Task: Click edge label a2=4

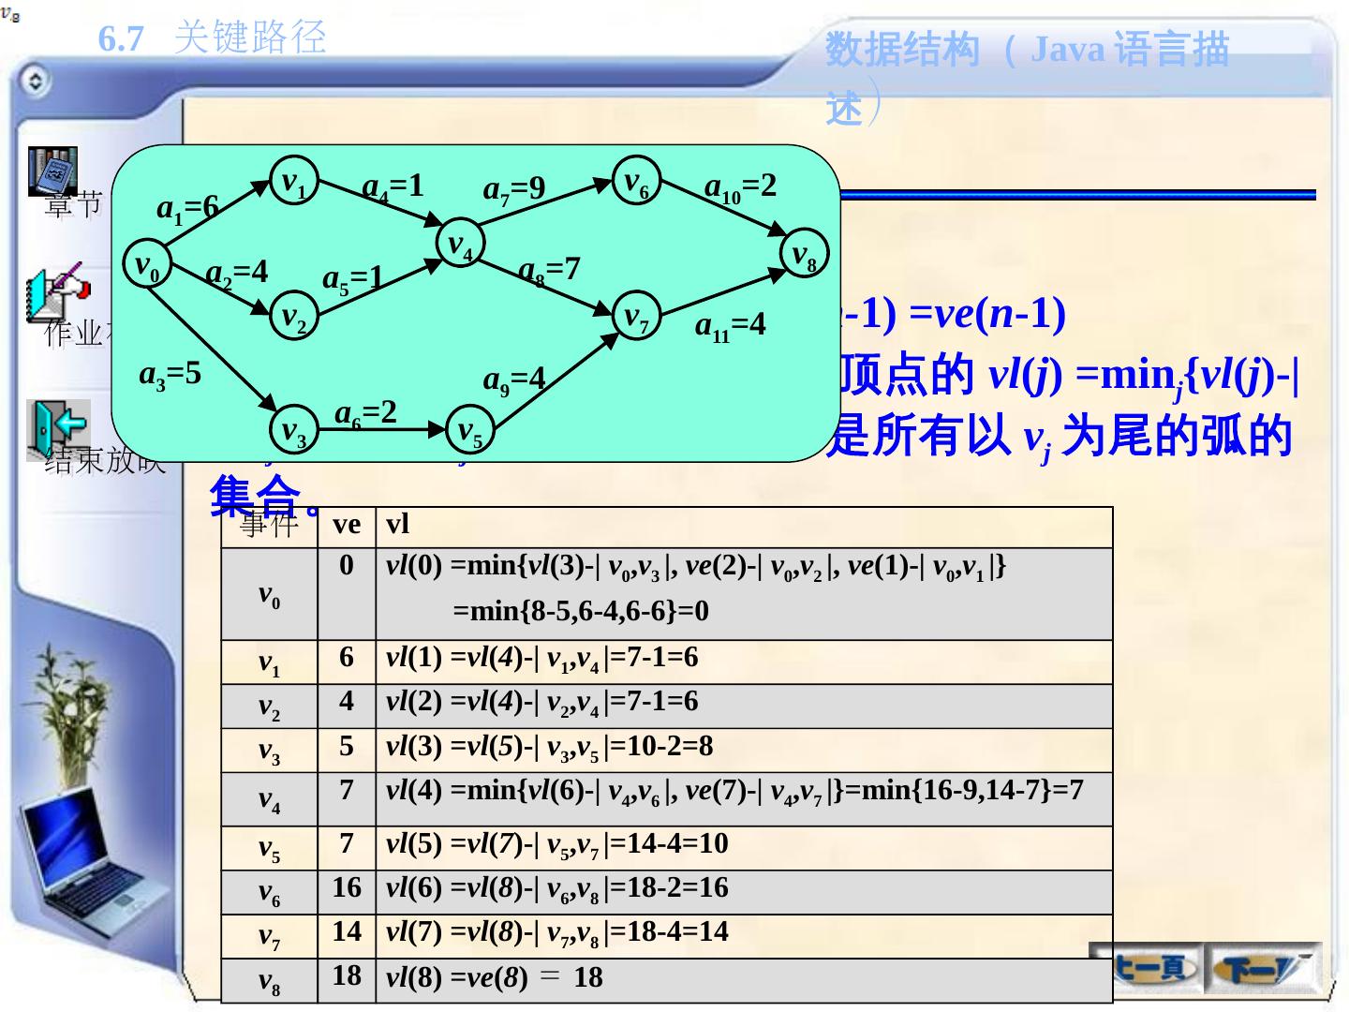Action: click(x=237, y=274)
